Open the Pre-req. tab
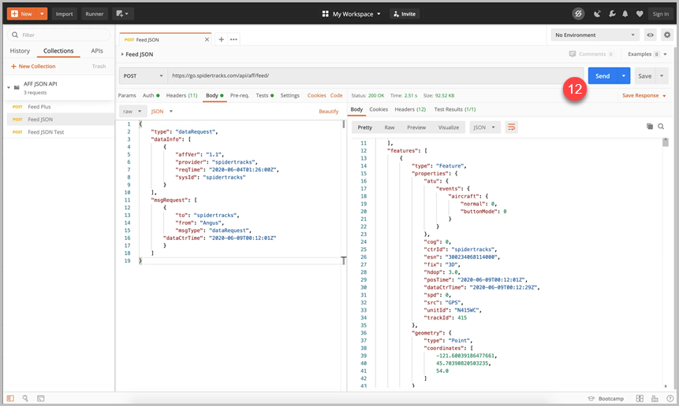The height and width of the screenshot is (406, 679). pos(240,95)
